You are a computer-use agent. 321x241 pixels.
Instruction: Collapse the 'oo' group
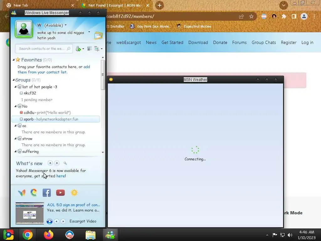[15, 126]
